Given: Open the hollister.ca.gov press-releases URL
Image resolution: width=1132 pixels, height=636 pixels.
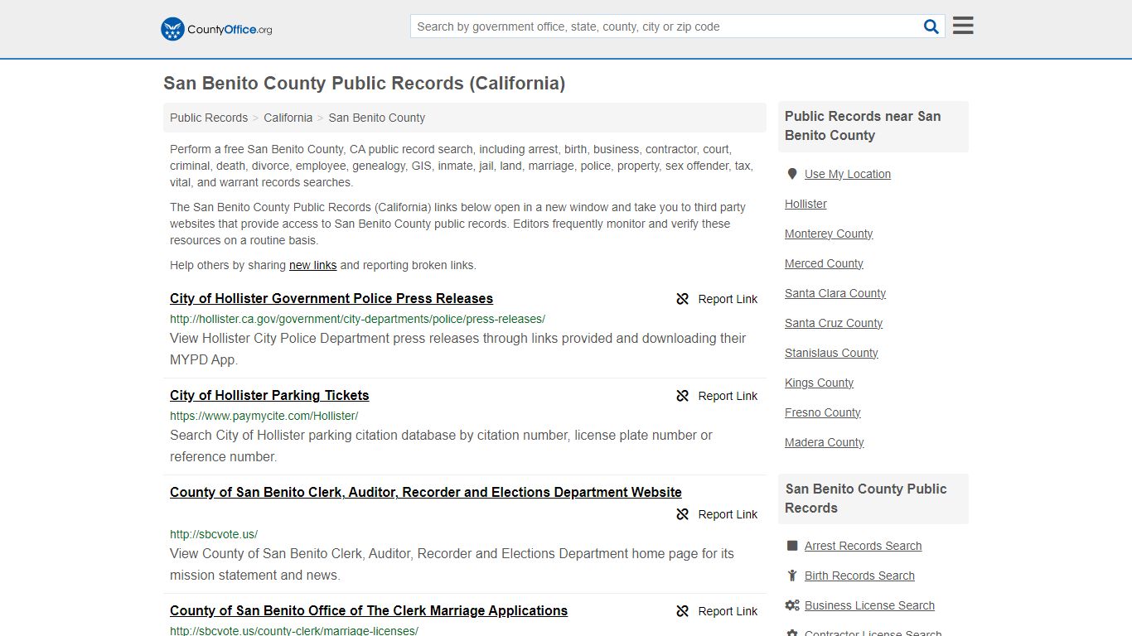Looking at the screenshot, I should (x=357, y=319).
